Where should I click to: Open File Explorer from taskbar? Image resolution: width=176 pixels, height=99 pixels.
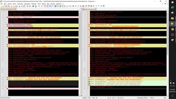pos(172,18)
